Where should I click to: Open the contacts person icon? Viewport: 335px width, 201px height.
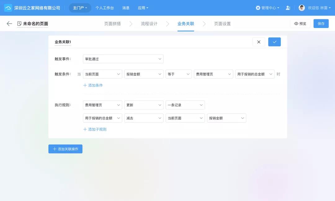coord(288,8)
